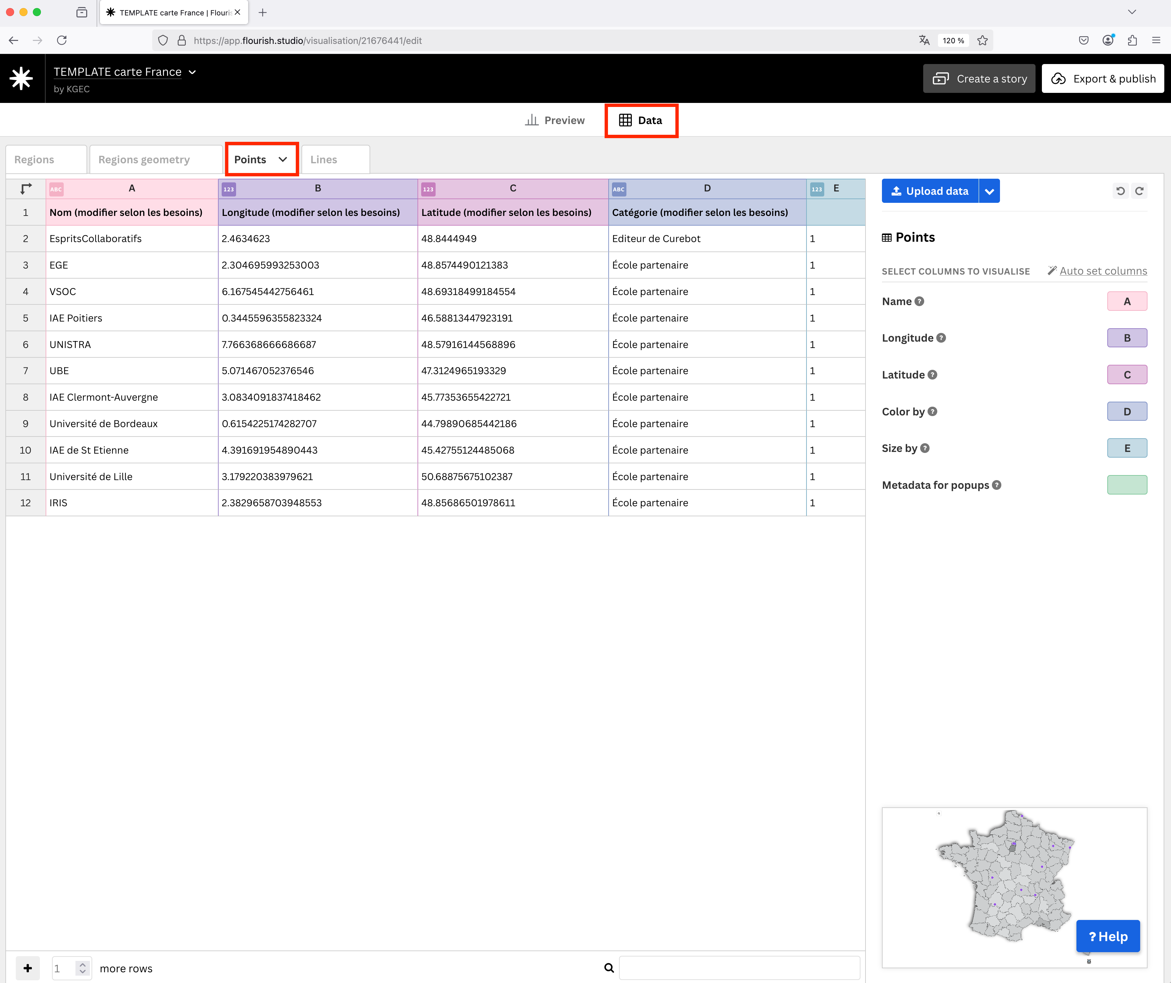Viewport: 1171px width, 983px height.
Task: Click the Pocket save icon
Action: click(x=1083, y=40)
